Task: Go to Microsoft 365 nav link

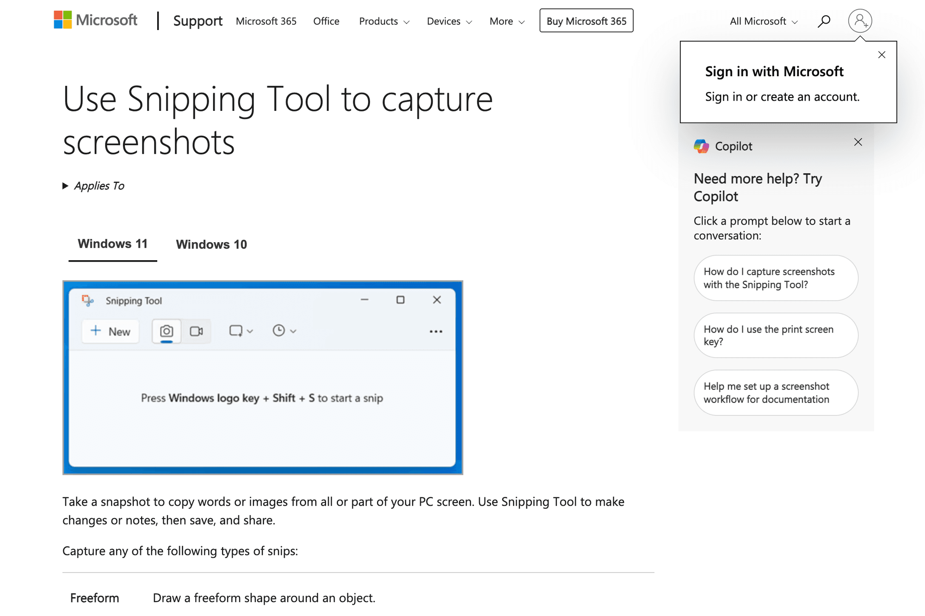Action: point(266,21)
